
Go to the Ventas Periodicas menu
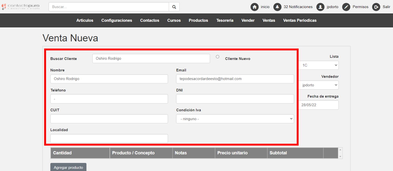point(300,20)
